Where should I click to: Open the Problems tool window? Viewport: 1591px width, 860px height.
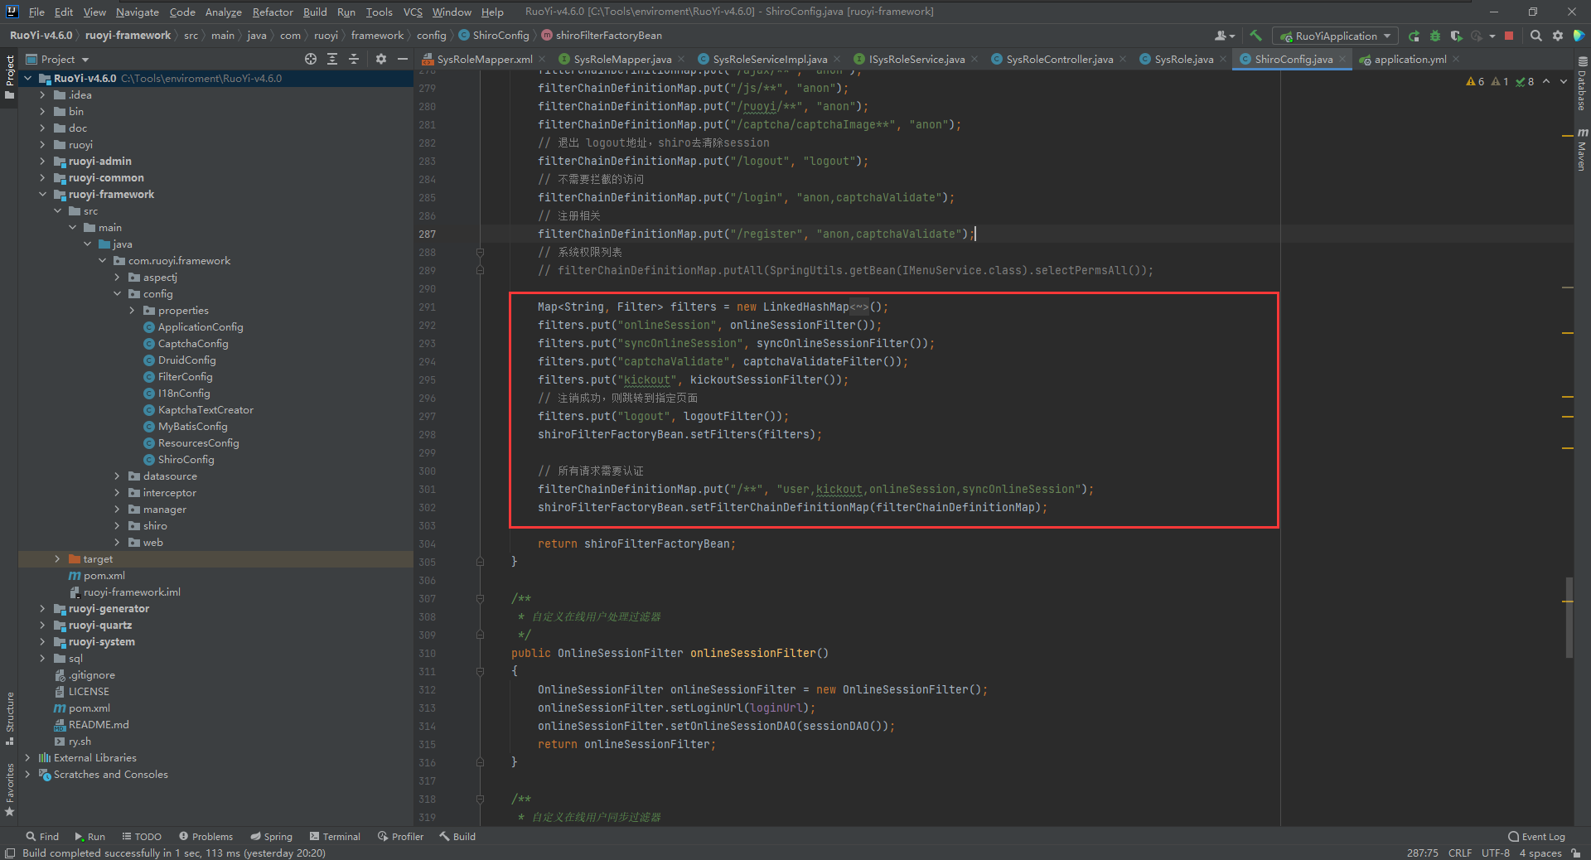[x=206, y=836]
